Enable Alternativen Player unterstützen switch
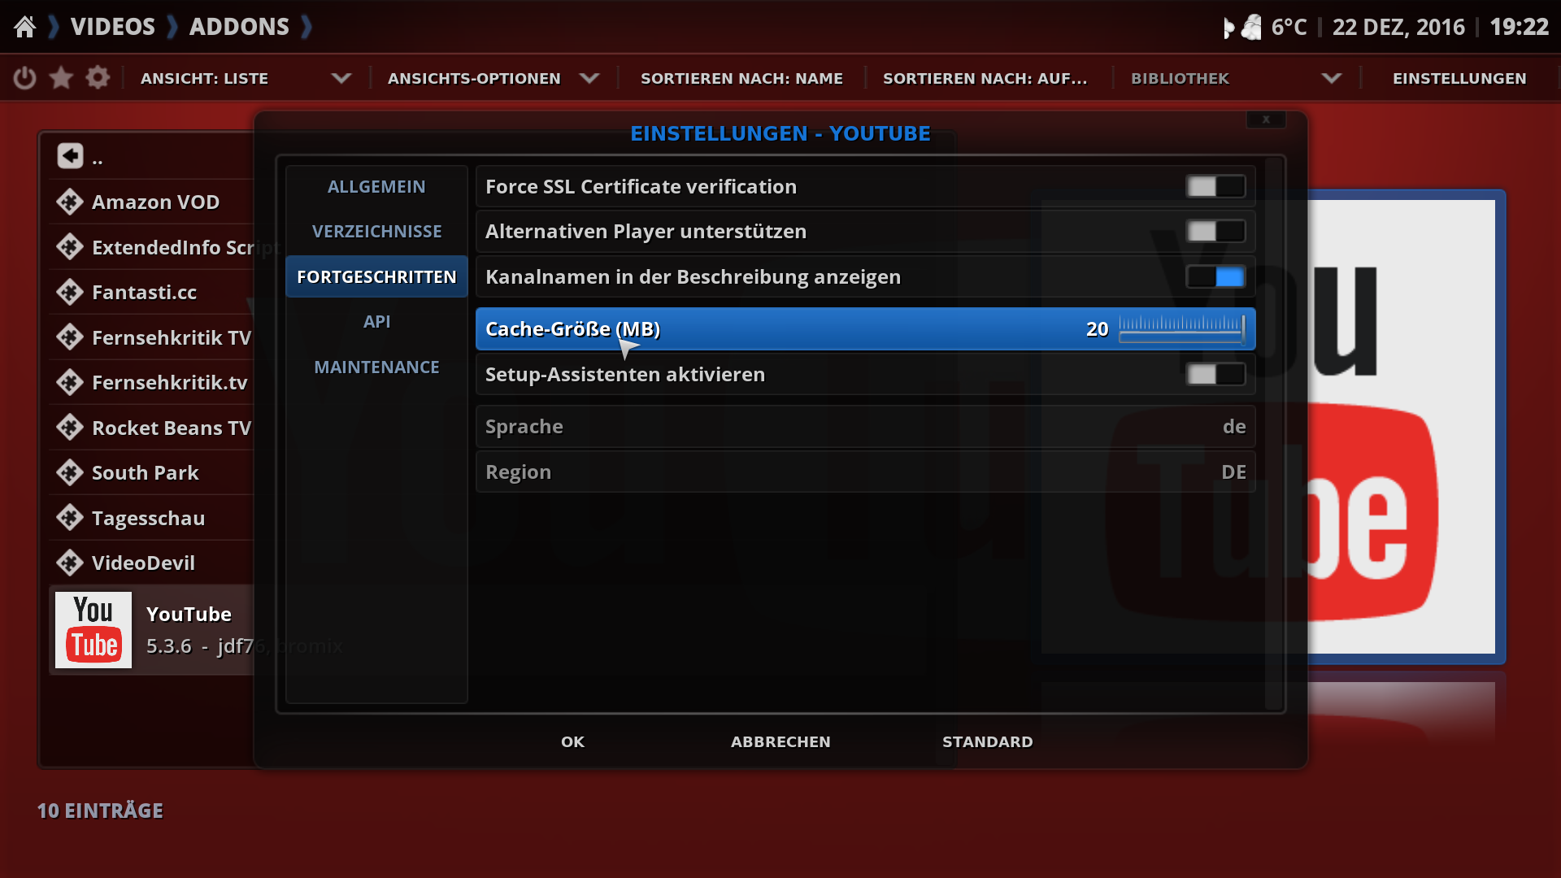This screenshot has width=1561, height=878. point(1215,232)
